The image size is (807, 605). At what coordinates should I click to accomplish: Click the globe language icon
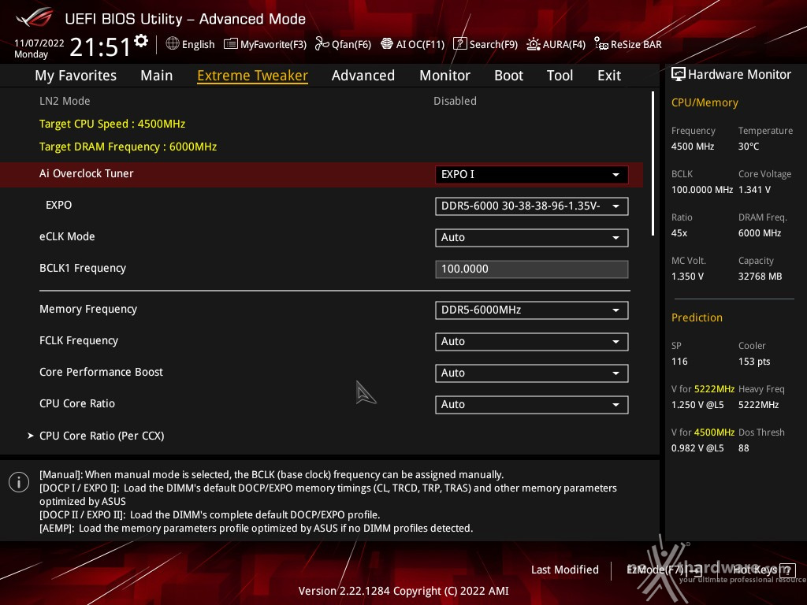pyautogui.click(x=173, y=44)
